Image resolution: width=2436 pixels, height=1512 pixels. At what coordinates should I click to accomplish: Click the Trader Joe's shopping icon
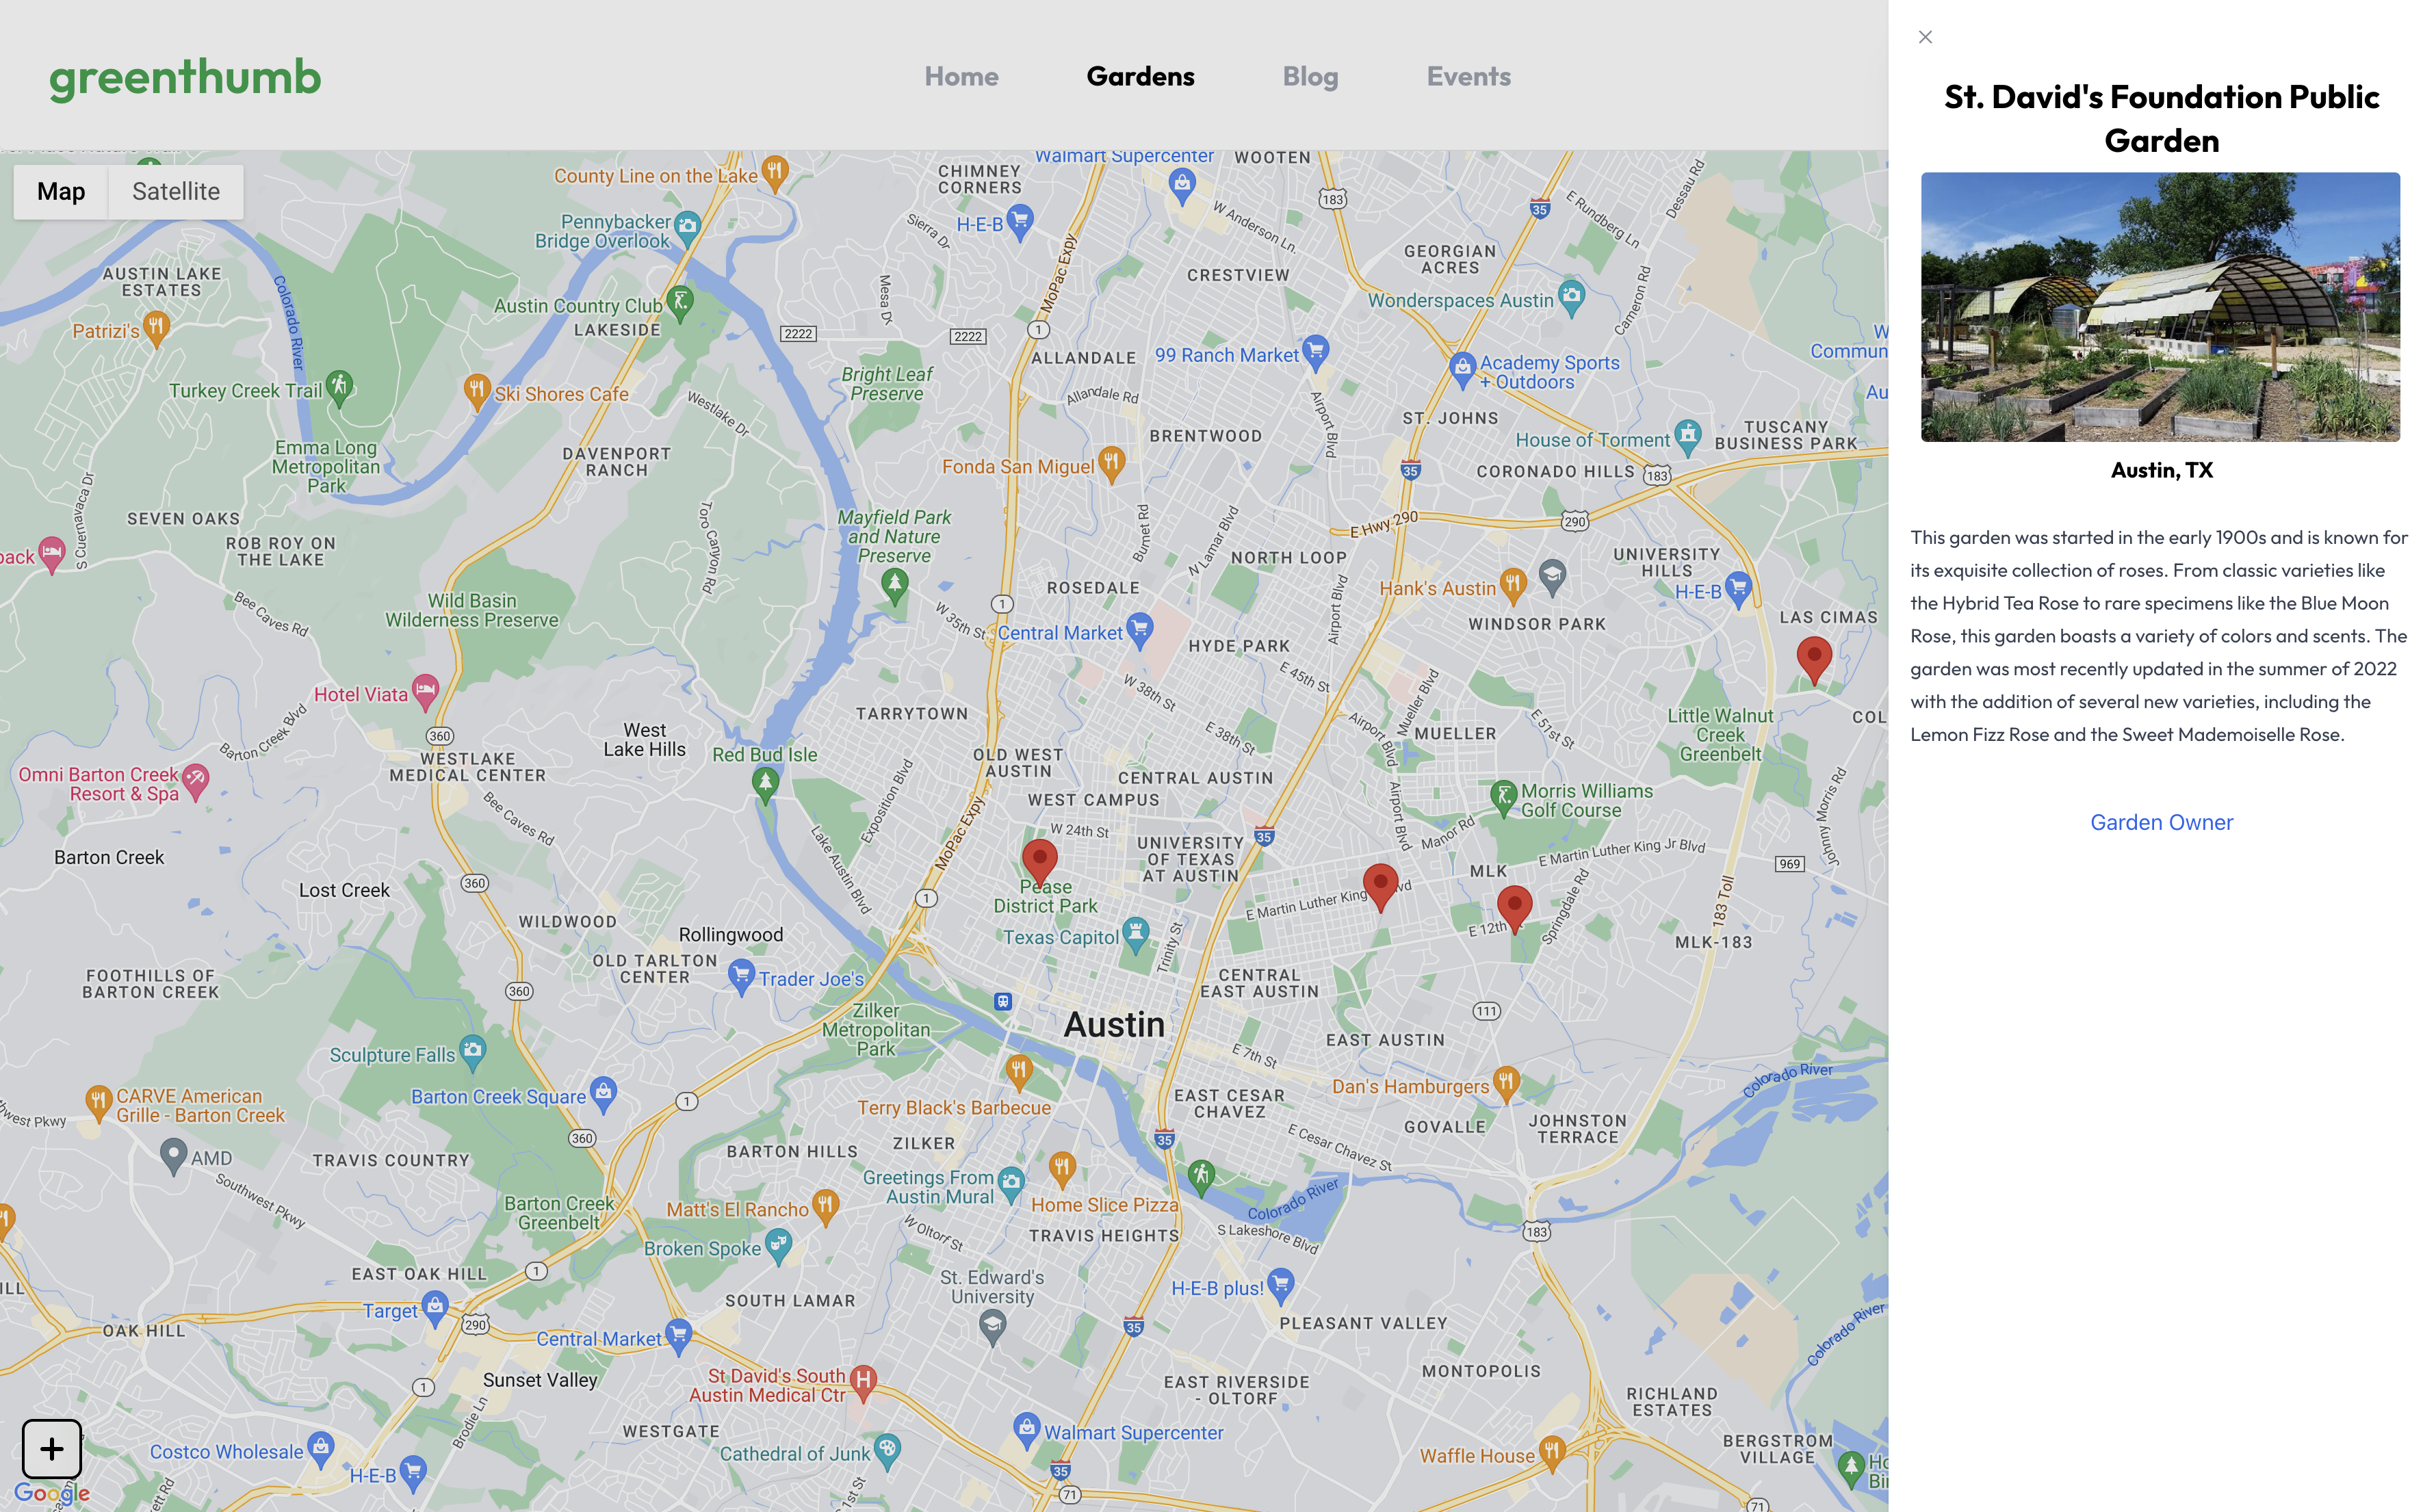(741, 977)
